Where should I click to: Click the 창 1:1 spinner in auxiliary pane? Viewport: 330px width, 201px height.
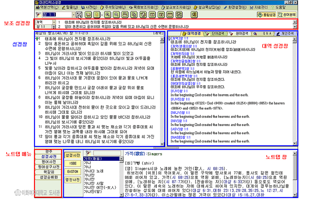point(54,27)
